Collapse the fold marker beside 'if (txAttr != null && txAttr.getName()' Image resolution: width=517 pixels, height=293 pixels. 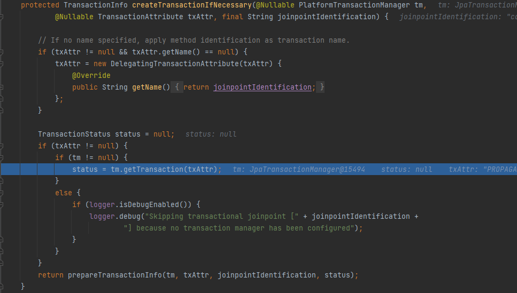(x=1, y=52)
